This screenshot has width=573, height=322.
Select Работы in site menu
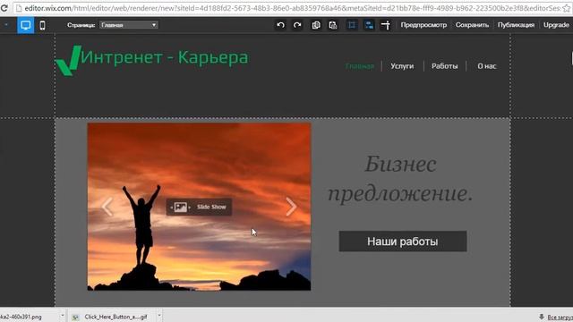click(444, 66)
